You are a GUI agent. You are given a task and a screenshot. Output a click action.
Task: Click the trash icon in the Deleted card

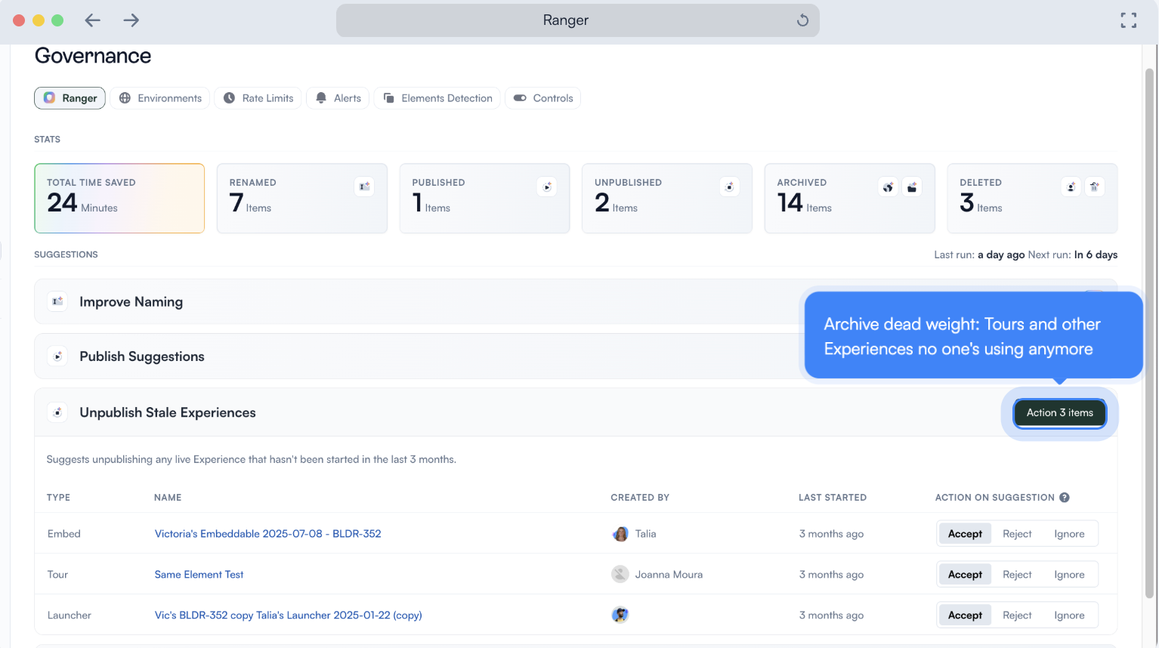point(1094,187)
